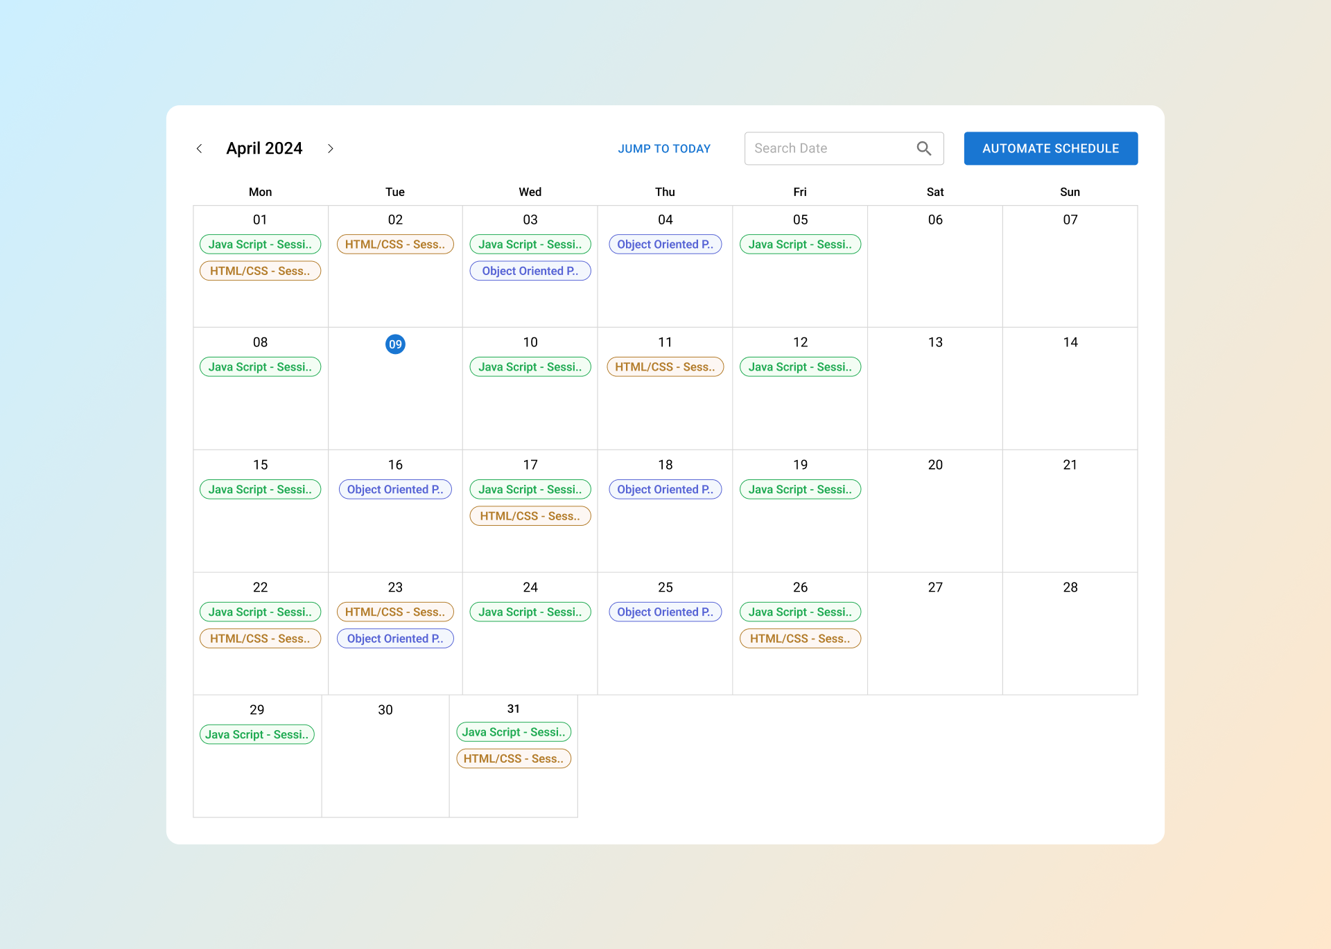Open Java Script session on April 03
Screen dimensions: 1331x949
[530, 245]
